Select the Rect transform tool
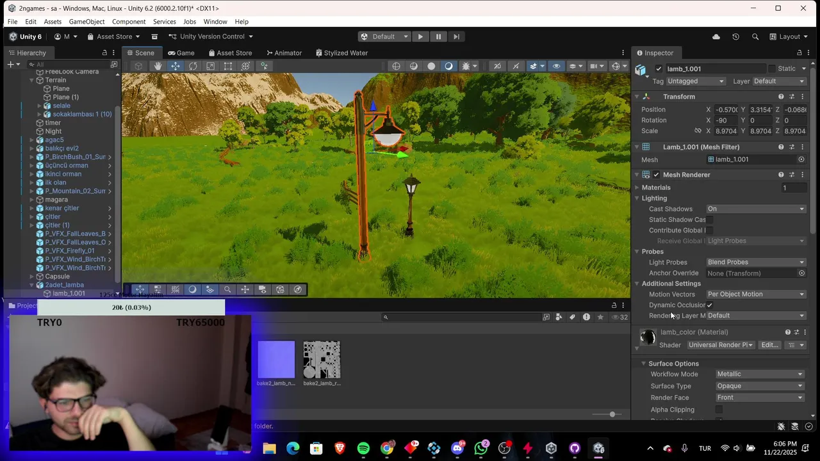Viewport: 820px width, 461px height. click(x=228, y=66)
